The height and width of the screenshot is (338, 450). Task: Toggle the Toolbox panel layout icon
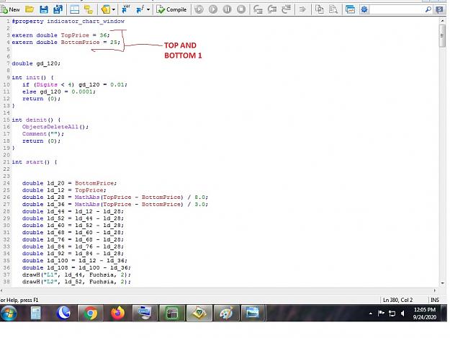[x=89, y=9]
